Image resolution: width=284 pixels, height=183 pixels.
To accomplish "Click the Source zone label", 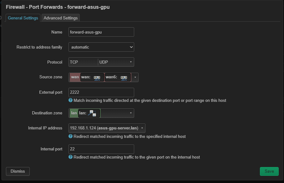I will tap(51, 77).
